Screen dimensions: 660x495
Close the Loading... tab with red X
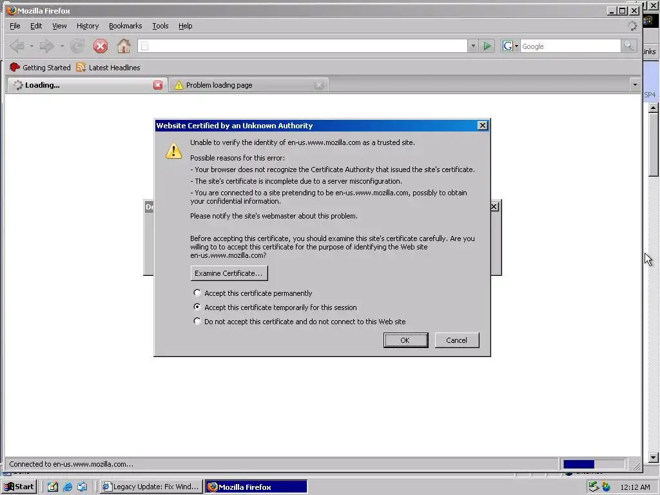tap(158, 85)
